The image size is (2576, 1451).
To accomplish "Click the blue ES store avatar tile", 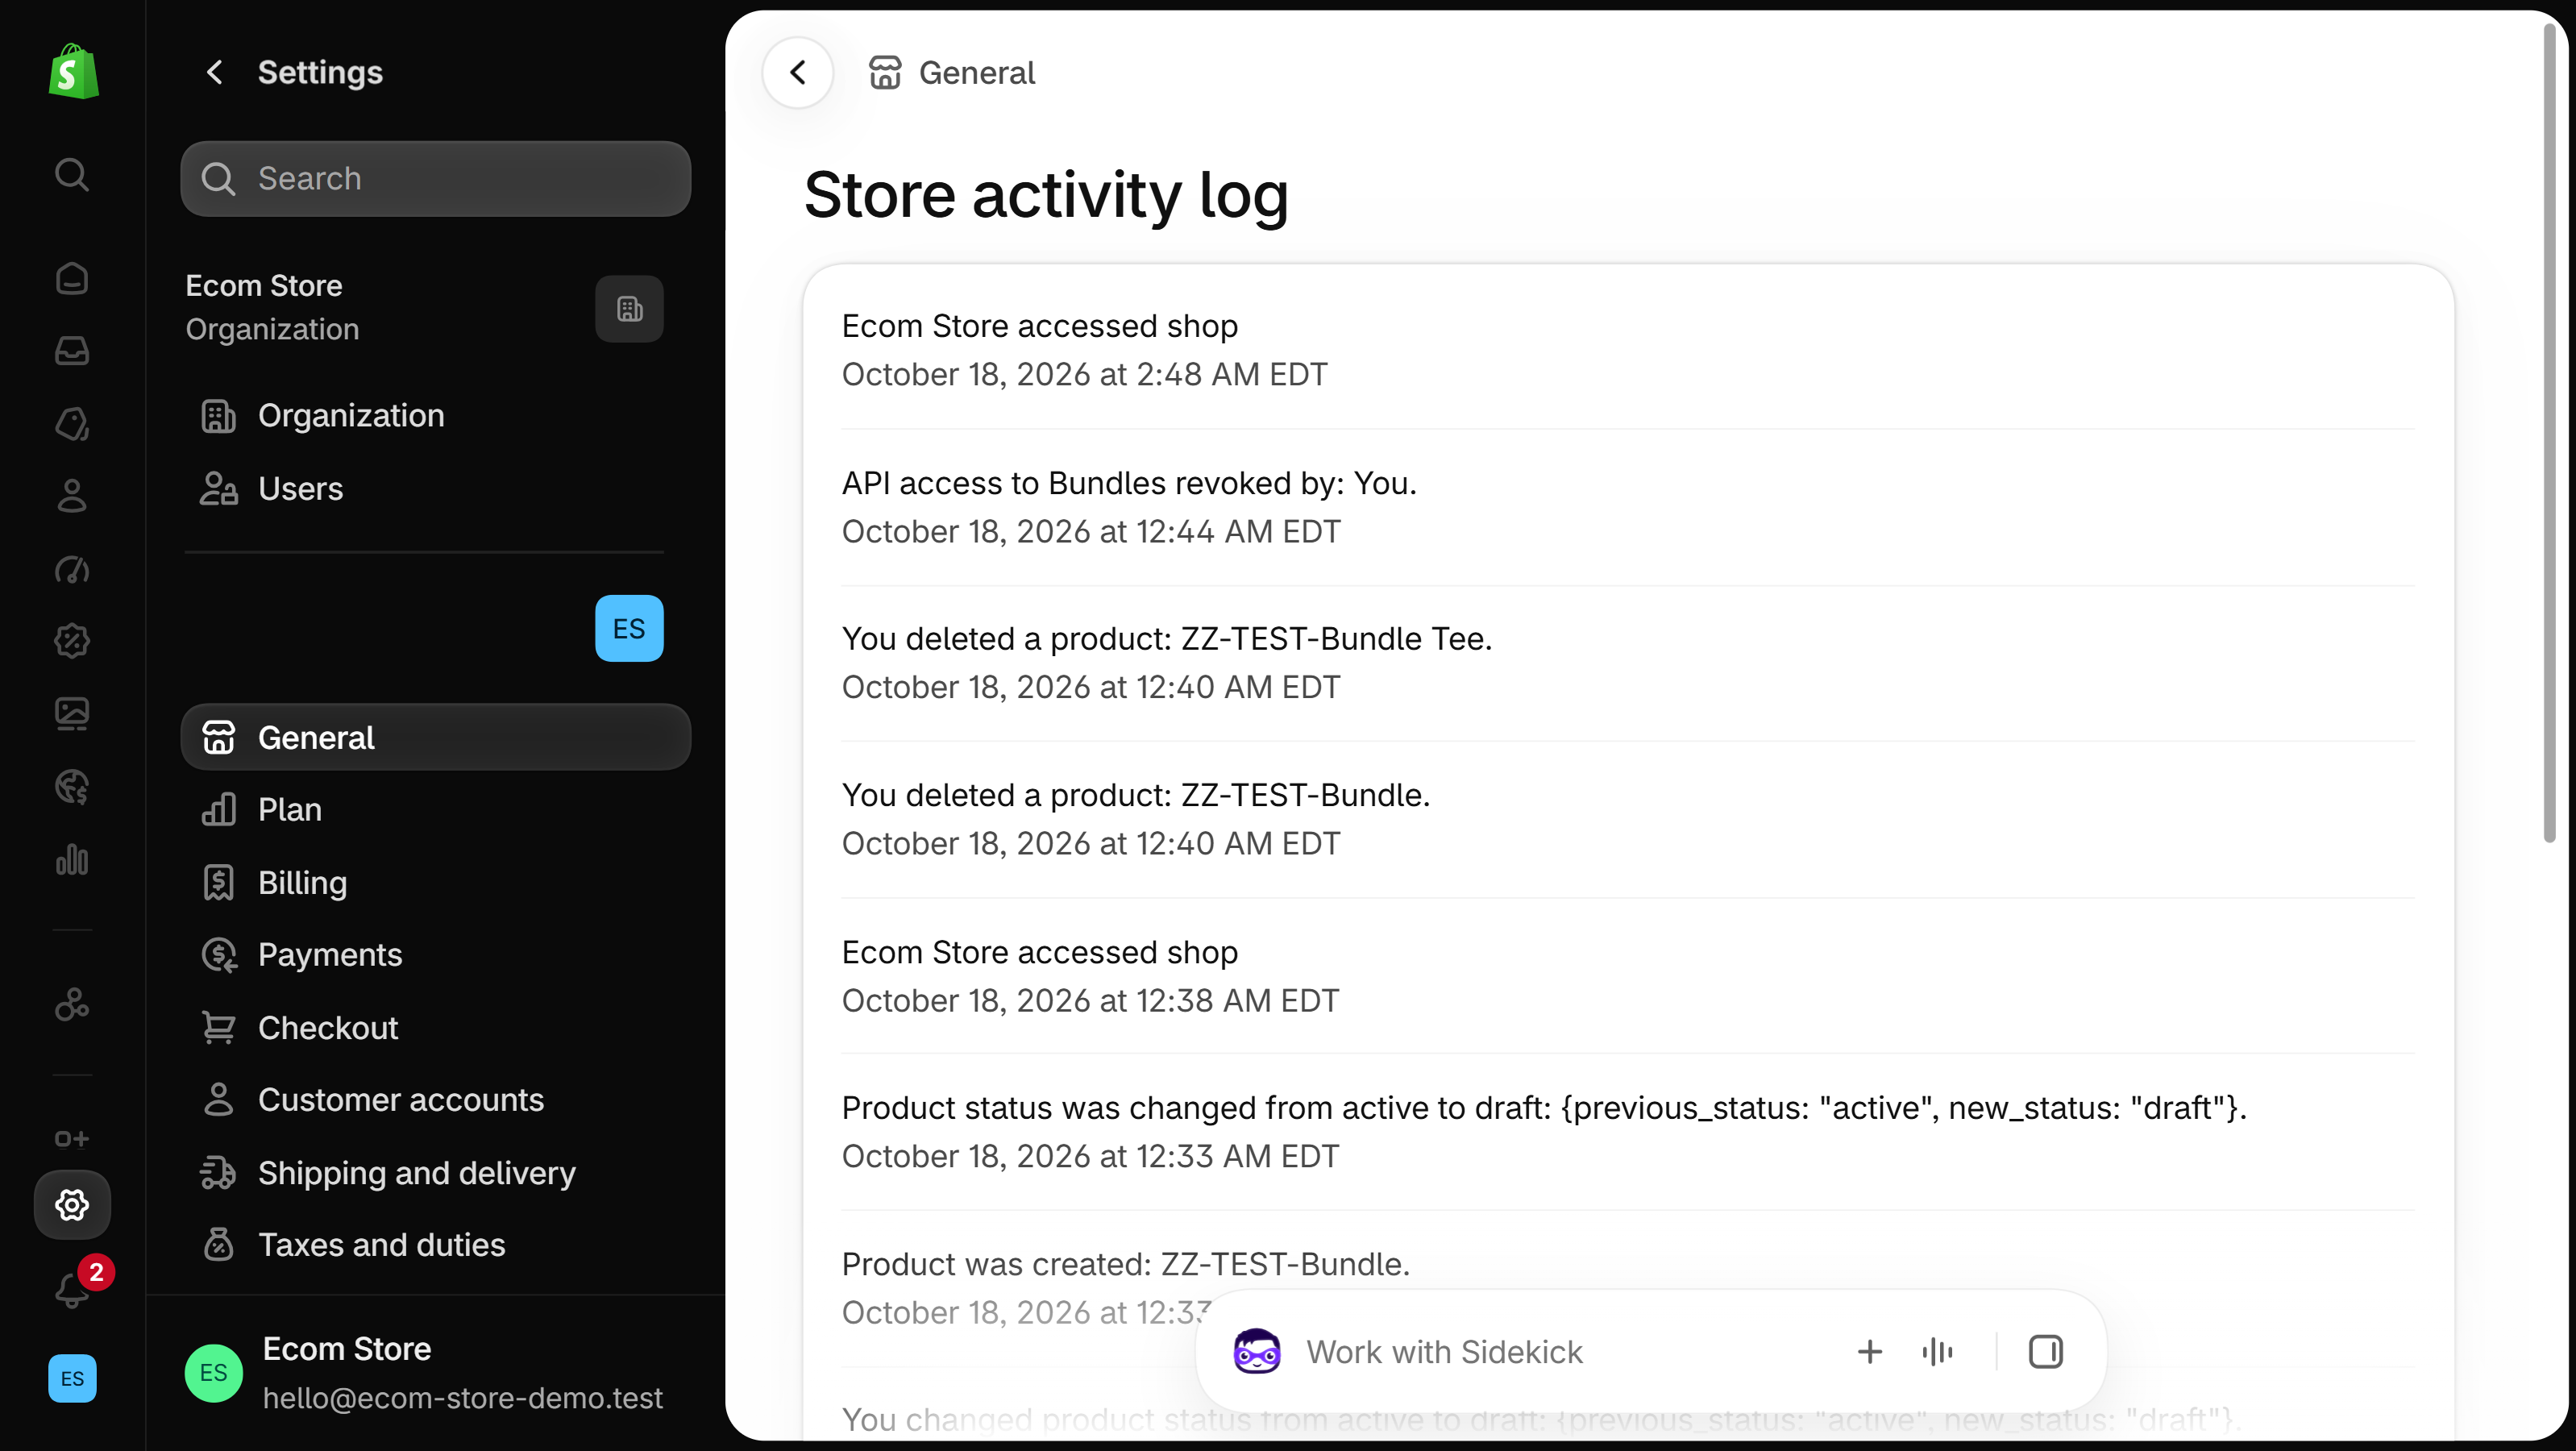I will pyautogui.click(x=629, y=628).
